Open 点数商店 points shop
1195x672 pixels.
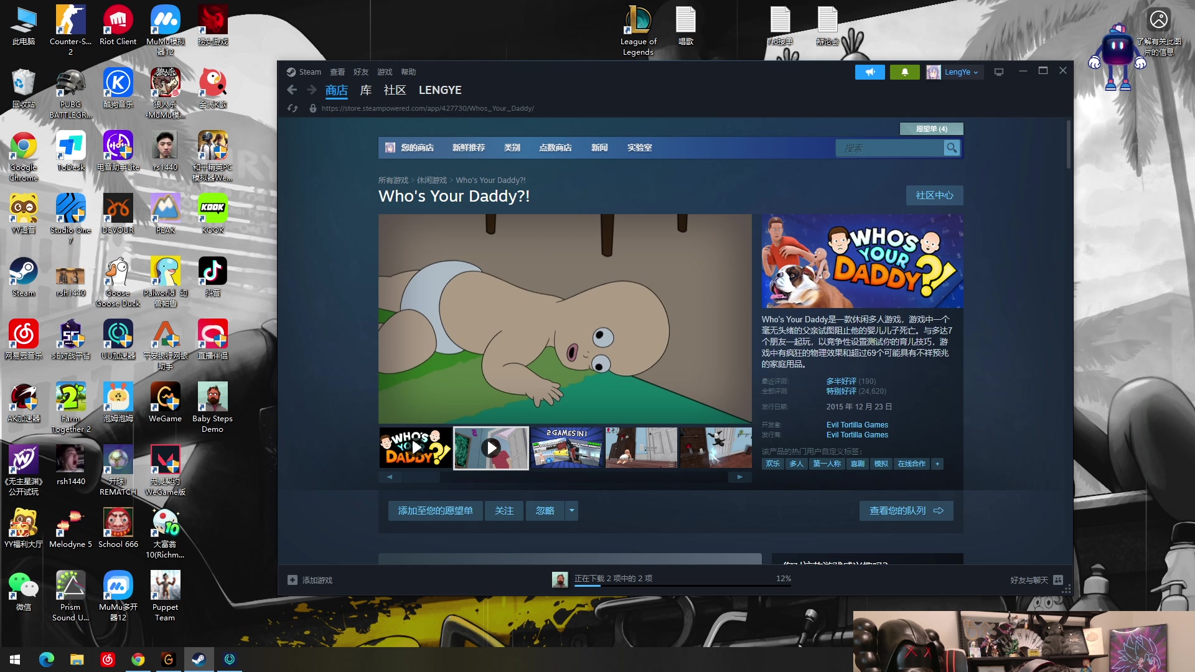pos(555,148)
